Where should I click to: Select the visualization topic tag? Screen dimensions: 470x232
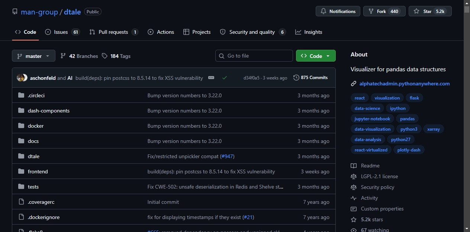387,98
